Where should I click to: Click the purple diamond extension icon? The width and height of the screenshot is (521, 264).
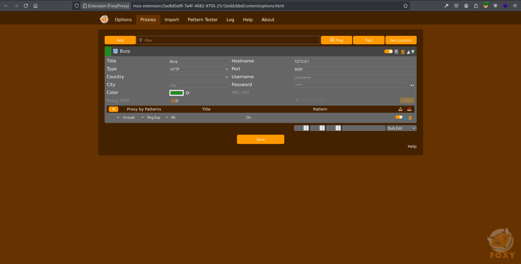[505, 6]
